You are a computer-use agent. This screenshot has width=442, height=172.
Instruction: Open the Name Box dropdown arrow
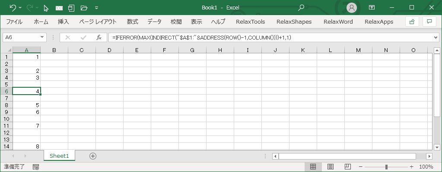(42, 37)
